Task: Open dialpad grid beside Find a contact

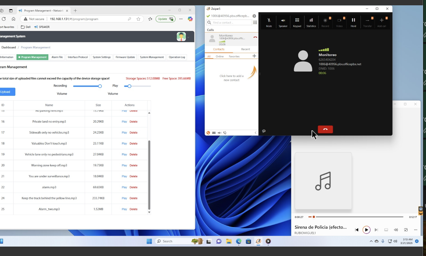Action: tap(255, 22)
